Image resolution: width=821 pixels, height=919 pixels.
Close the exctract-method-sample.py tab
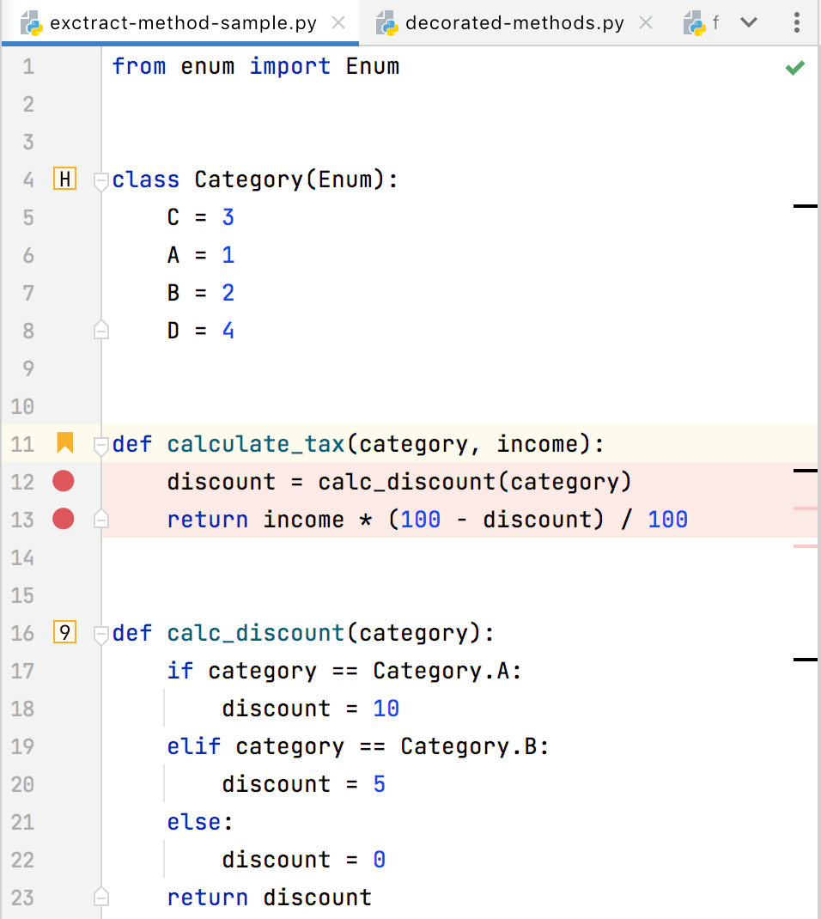[338, 23]
